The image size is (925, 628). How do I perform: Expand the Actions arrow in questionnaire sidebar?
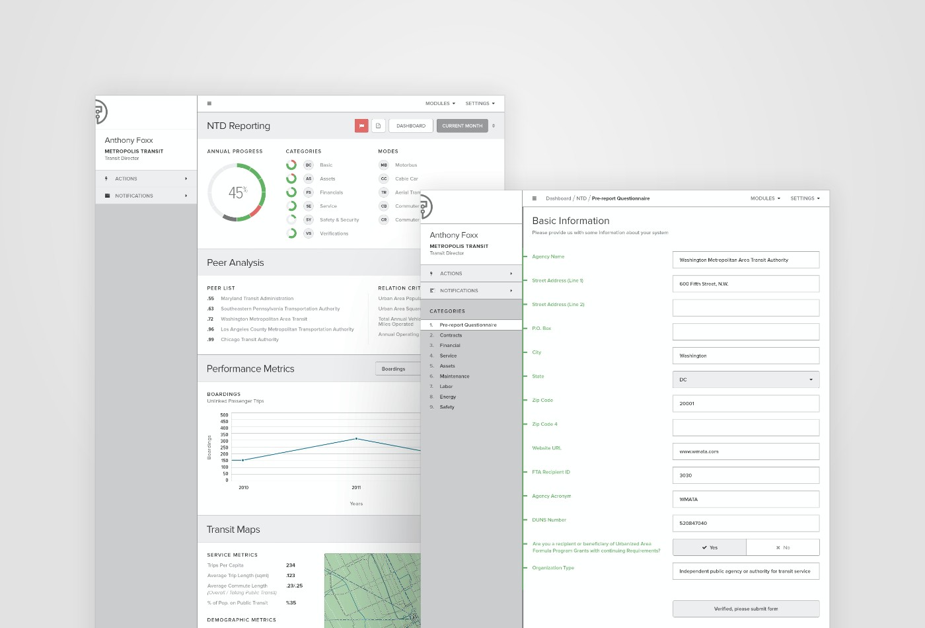pos(511,274)
